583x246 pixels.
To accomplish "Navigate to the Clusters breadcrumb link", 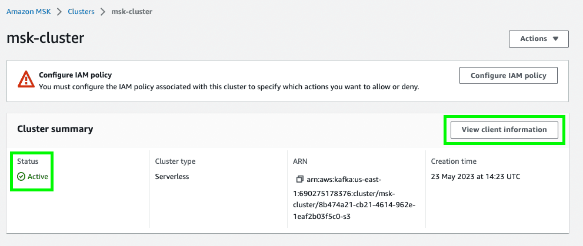I will point(81,12).
